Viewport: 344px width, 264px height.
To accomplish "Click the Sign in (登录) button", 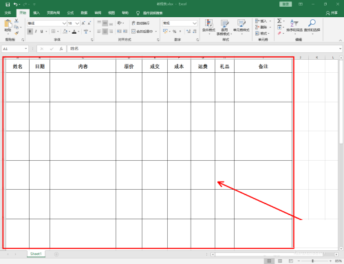I will tap(286, 4).
